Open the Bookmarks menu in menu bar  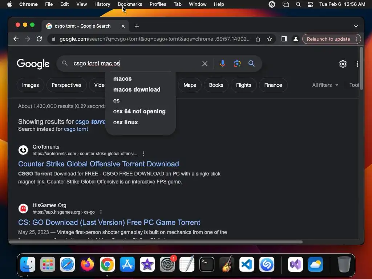[130, 4]
